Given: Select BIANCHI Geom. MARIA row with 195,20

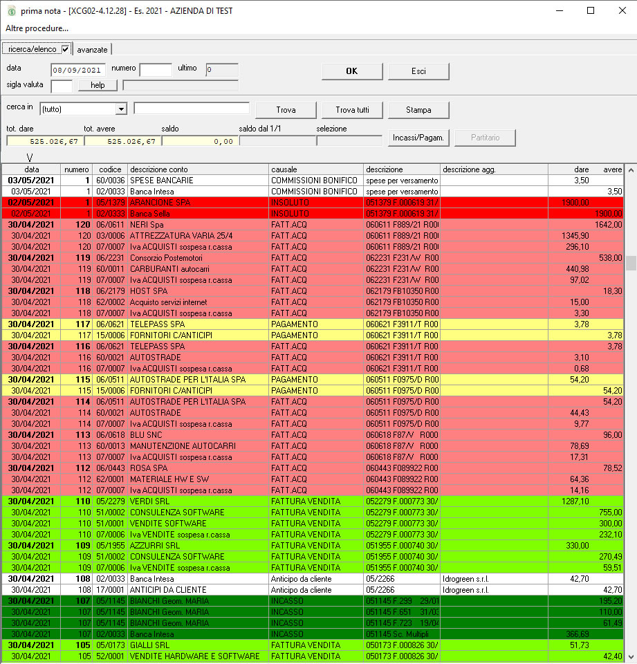Looking at the screenshot, I should pos(313,601).
